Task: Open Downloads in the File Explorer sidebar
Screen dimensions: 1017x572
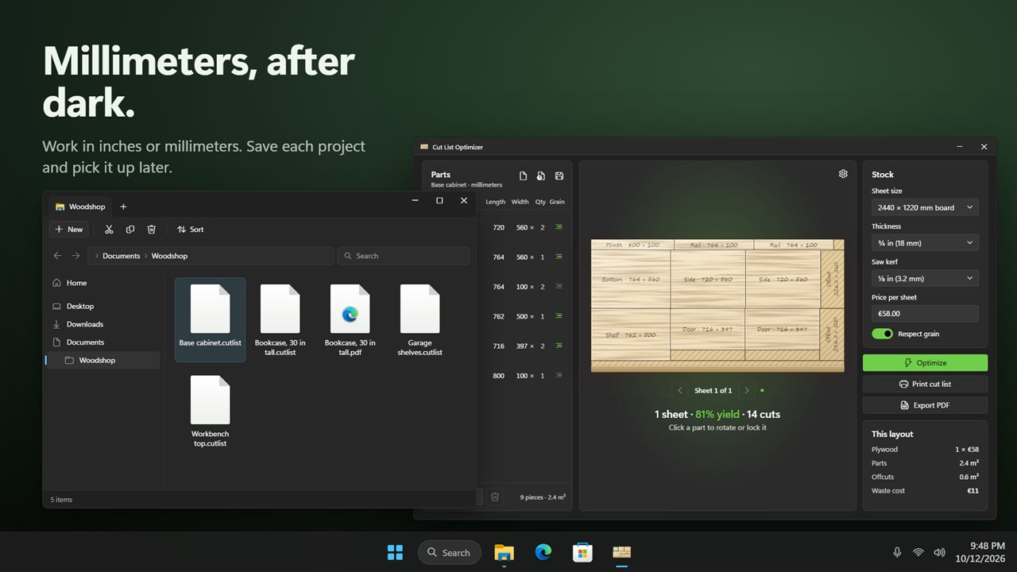Action: [103, 324]
